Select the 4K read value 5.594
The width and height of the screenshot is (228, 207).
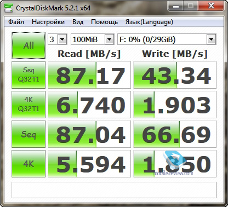(x=89, y=164)
